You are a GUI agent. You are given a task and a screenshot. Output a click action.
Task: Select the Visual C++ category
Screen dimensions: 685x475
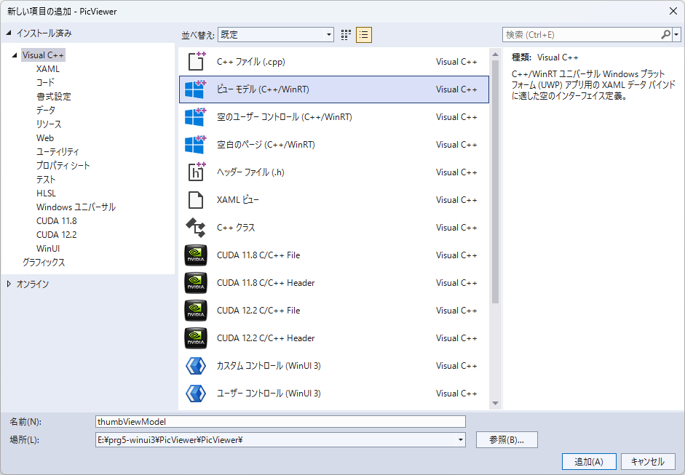[43, 55]
